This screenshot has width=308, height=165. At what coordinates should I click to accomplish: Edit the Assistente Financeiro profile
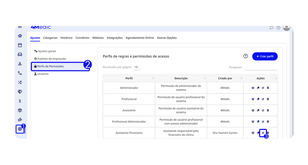(x=263, y=133)
